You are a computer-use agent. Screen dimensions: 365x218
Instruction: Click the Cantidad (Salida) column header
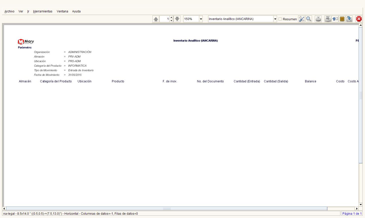276,81
